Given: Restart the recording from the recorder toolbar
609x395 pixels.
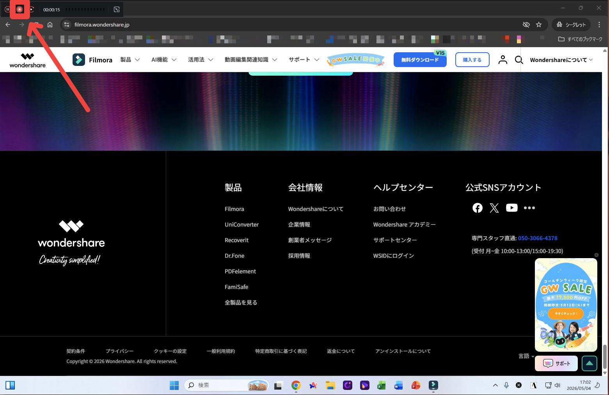Looking at the screenshot, I should [x=32, y=9].
